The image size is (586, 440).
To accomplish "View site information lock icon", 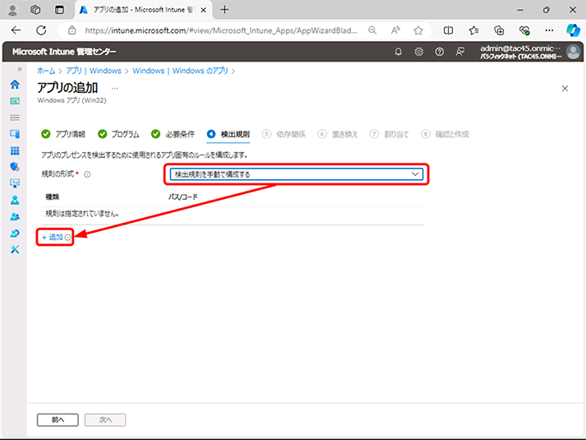I will 72,30.
